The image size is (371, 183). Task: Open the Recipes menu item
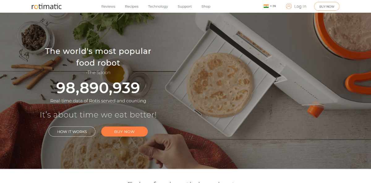pyautogui.click(x=132, y=6)
